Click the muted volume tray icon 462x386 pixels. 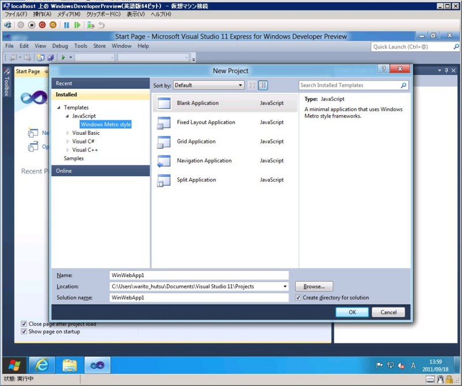(x=401, y=365)
